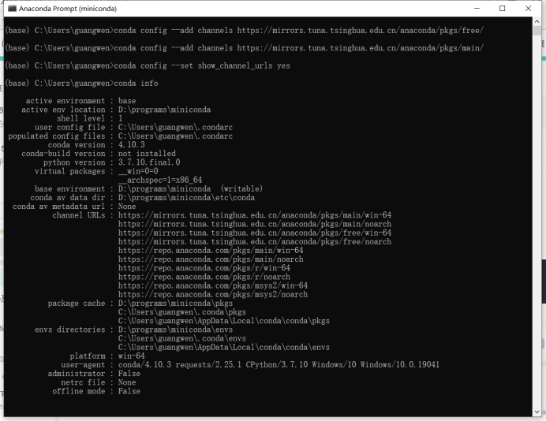The height and width of the screenshot is (421, 546).
Task: Minimize the Anaconda Prompt window
Action: [477, 9]
